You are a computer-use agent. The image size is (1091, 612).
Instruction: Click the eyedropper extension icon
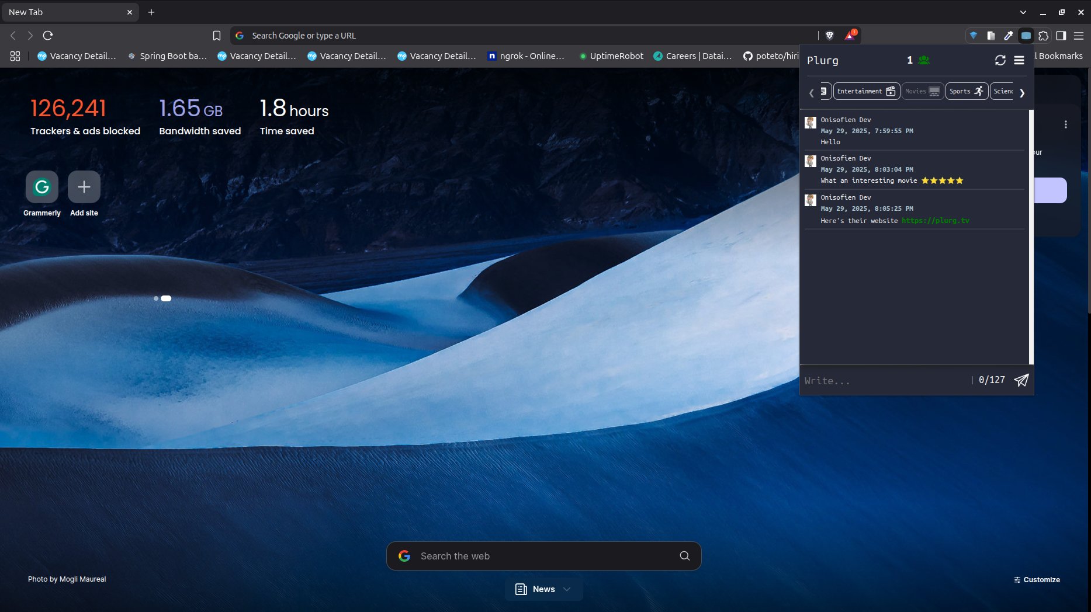pos(1008,36)
